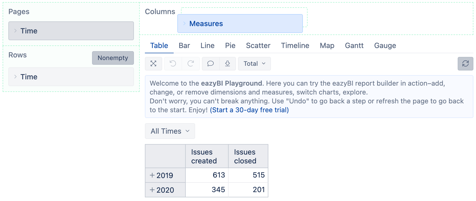This screenshot has height=201, width=476.
Task: Open the All Times page selector
Action: (x=170, y=131)
